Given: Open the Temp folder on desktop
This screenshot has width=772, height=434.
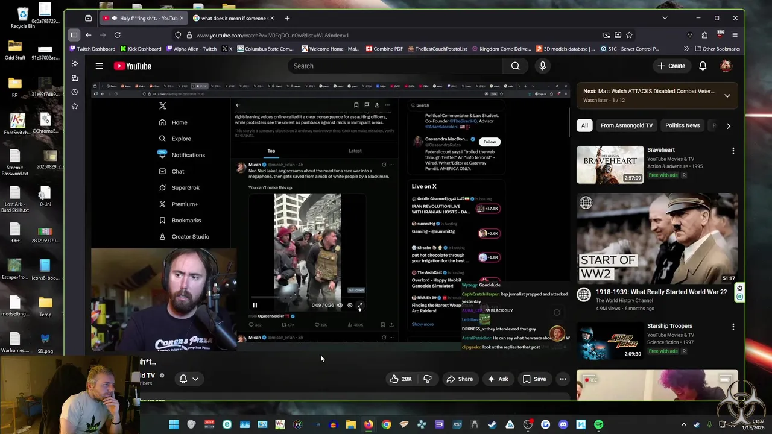Looking at the screenshot, I should coord(45,306).
